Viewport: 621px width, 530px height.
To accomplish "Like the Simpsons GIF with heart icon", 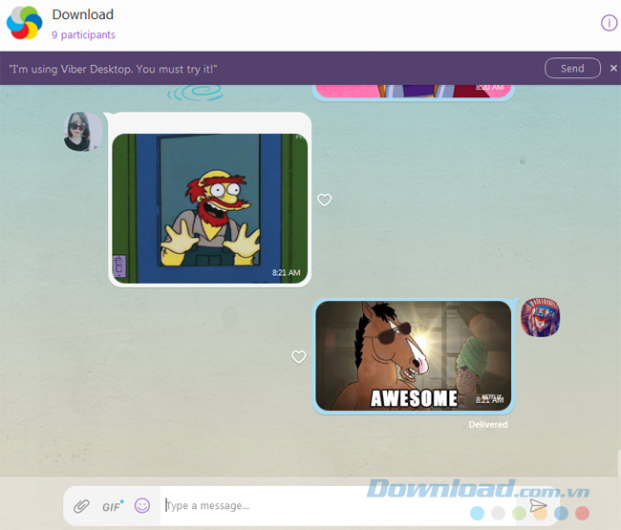I will pyautogui.click(x=325, y=200).
